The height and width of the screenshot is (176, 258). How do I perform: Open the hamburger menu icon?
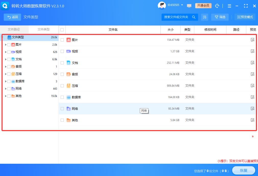229,6
